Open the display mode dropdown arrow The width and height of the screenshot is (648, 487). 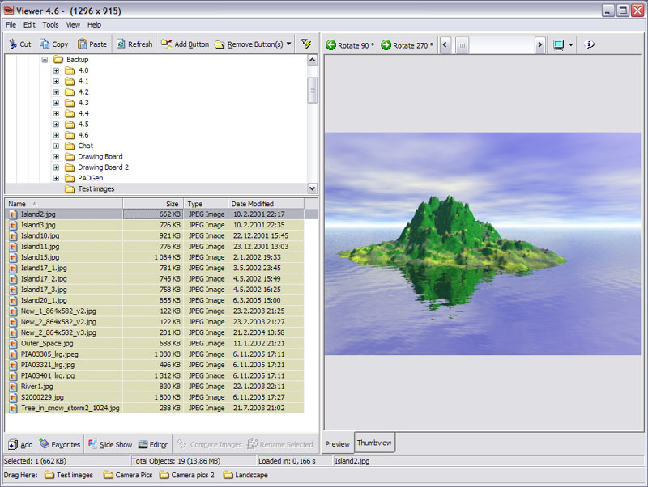tap(571, 45)
